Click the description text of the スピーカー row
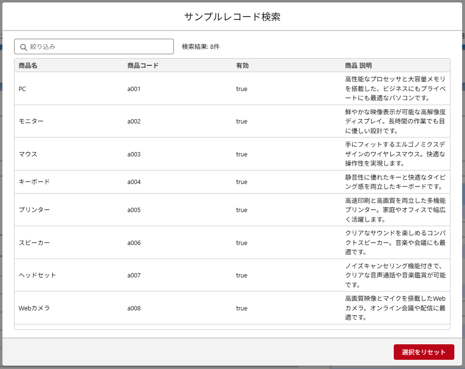 click(x=395, y=243)
